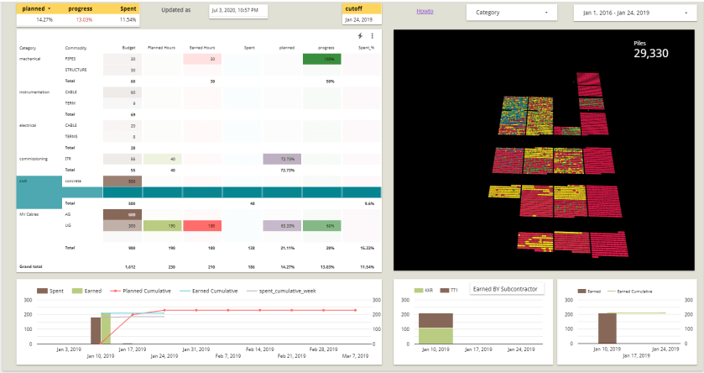Open the Category dropdown filter
Viewport: 704px width, 373px height.
click(x=511, y=13)
